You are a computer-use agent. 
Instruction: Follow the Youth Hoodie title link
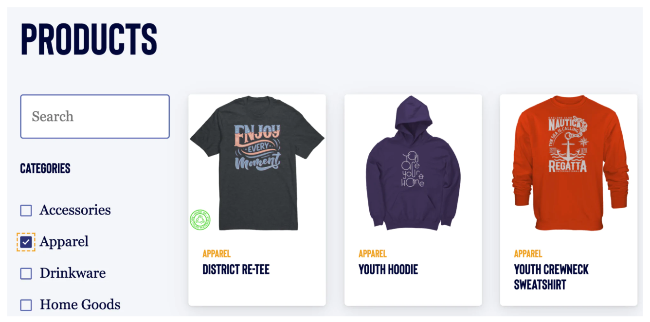pos(388,269)
